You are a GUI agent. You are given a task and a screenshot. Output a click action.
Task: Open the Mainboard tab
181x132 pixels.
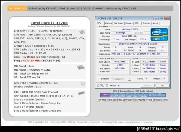tap(119, 23)
